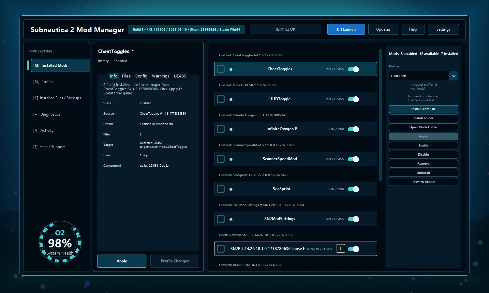Open the InfiniteOxygen P row options menu
Image resolution: width=489 pixels, height=293 pixels.
click(x=369, y=129)
